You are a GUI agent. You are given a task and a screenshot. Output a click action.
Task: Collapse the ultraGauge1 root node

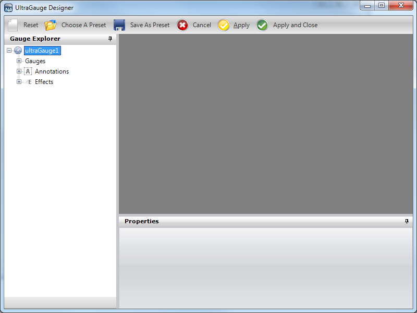click(9, 51)
